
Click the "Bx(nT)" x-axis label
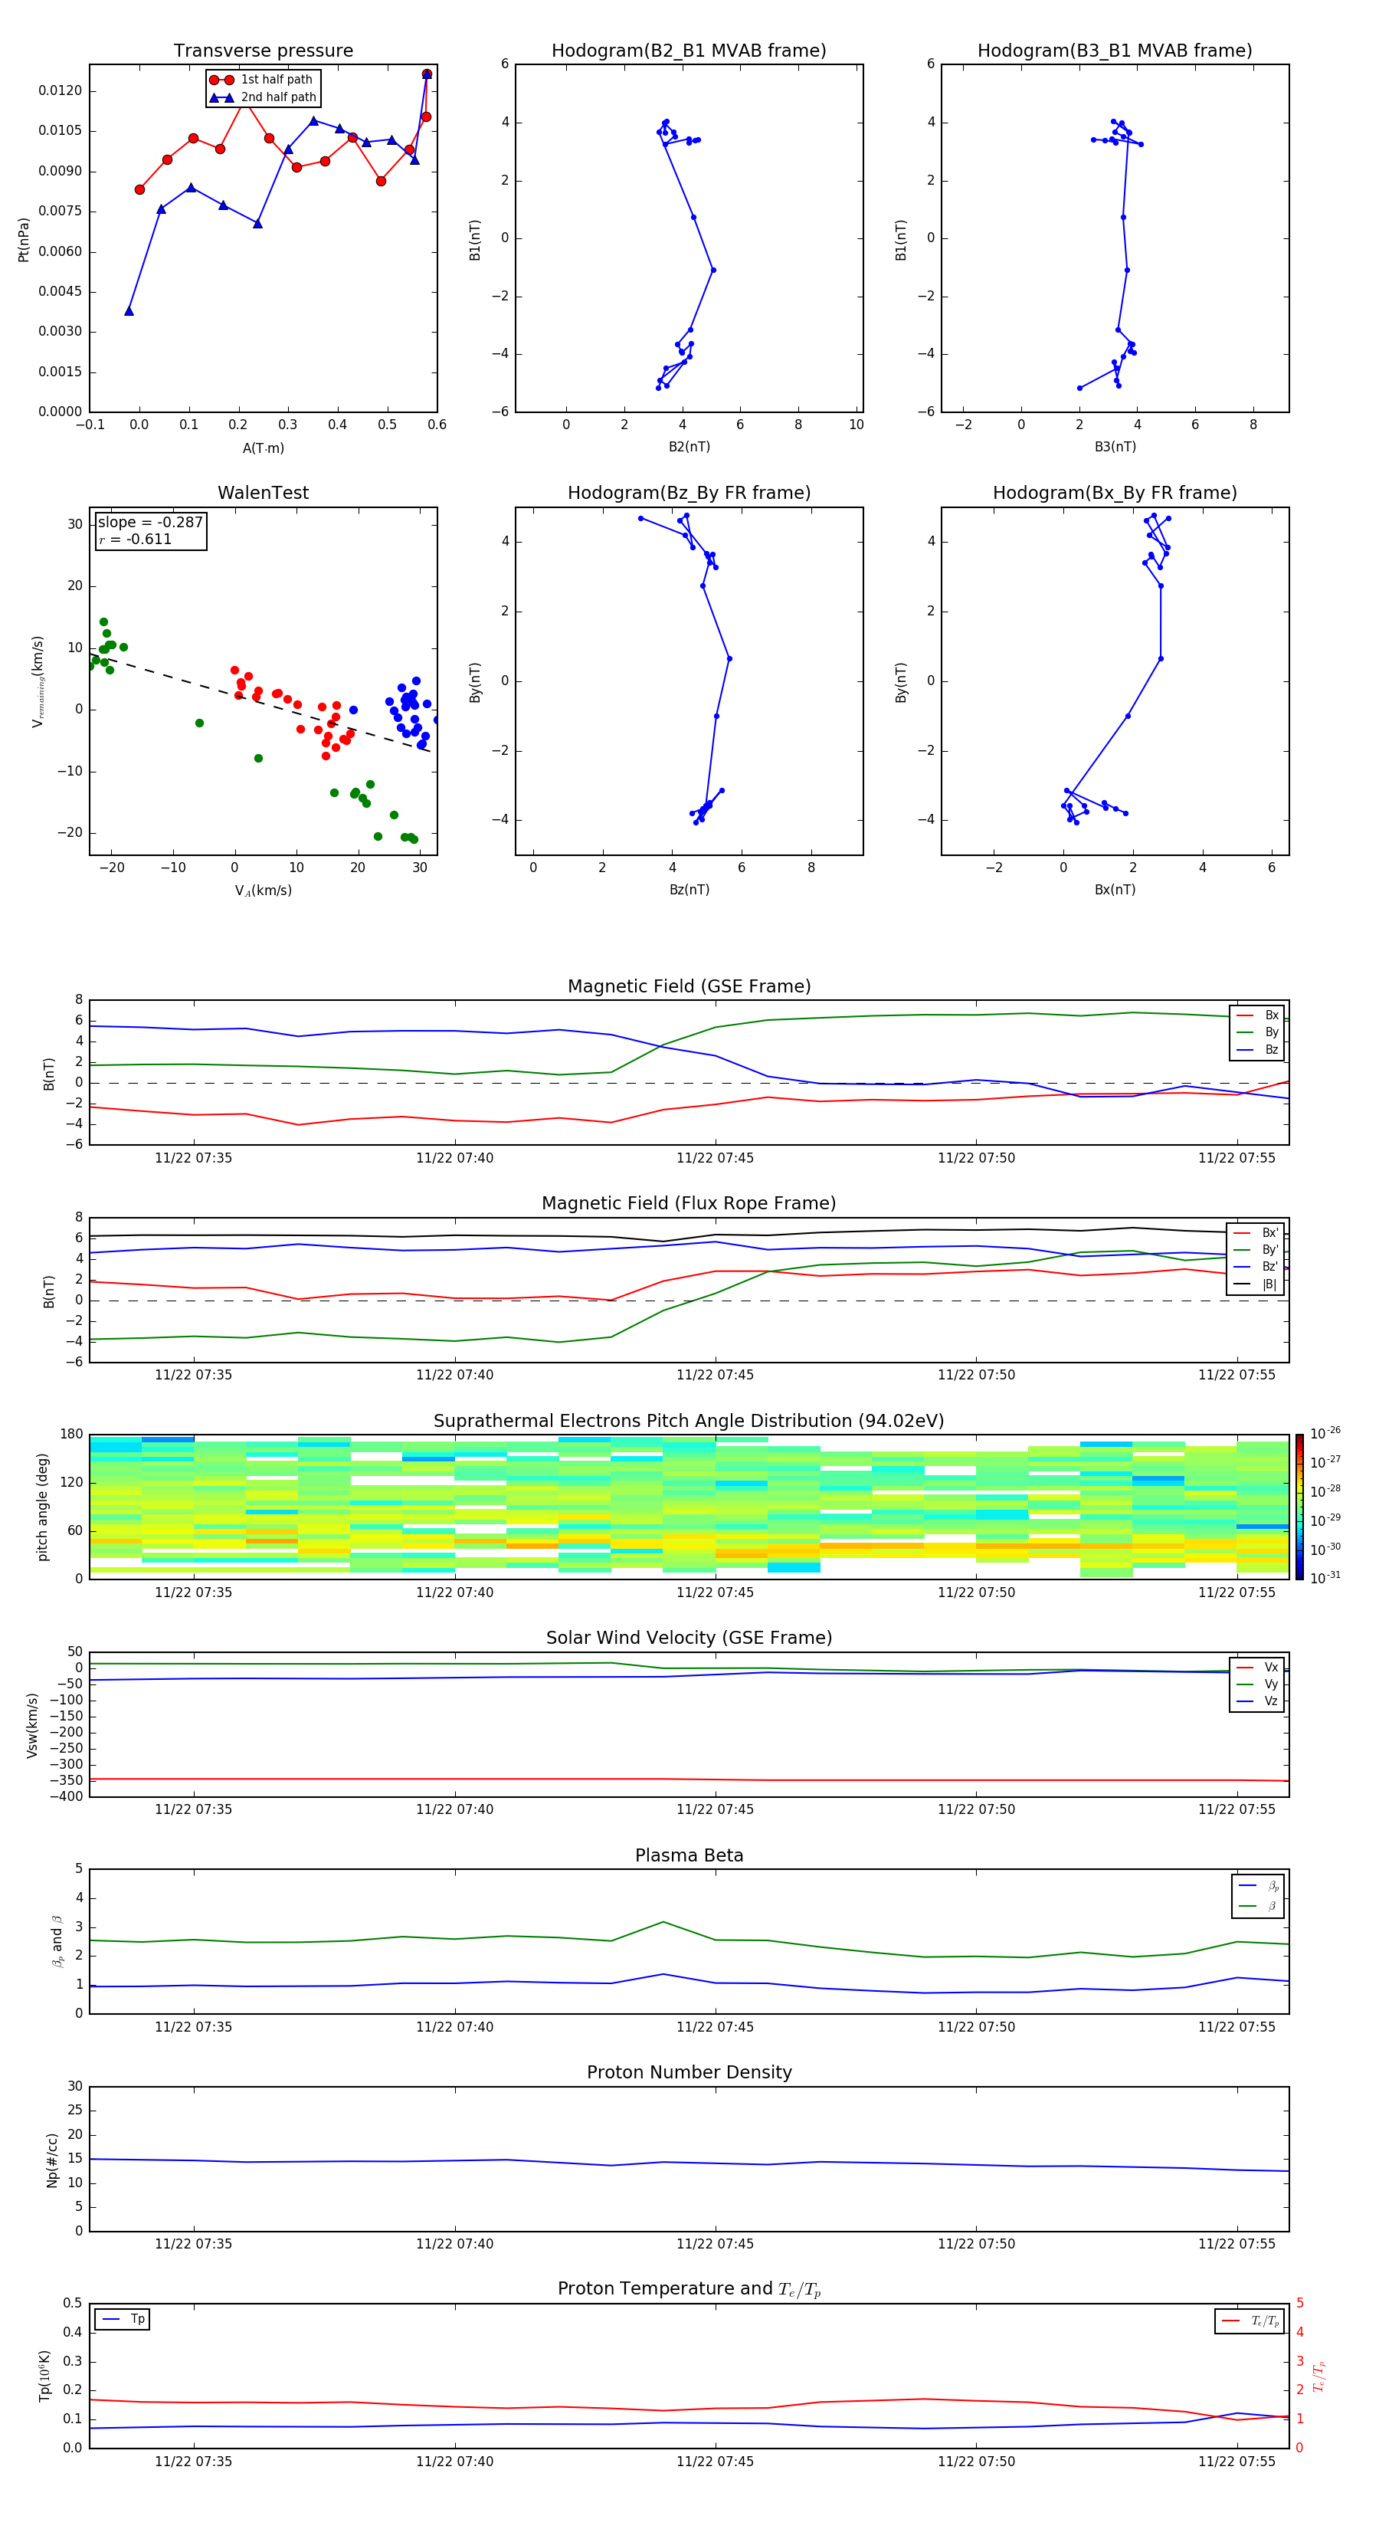tap(1115, 890)
